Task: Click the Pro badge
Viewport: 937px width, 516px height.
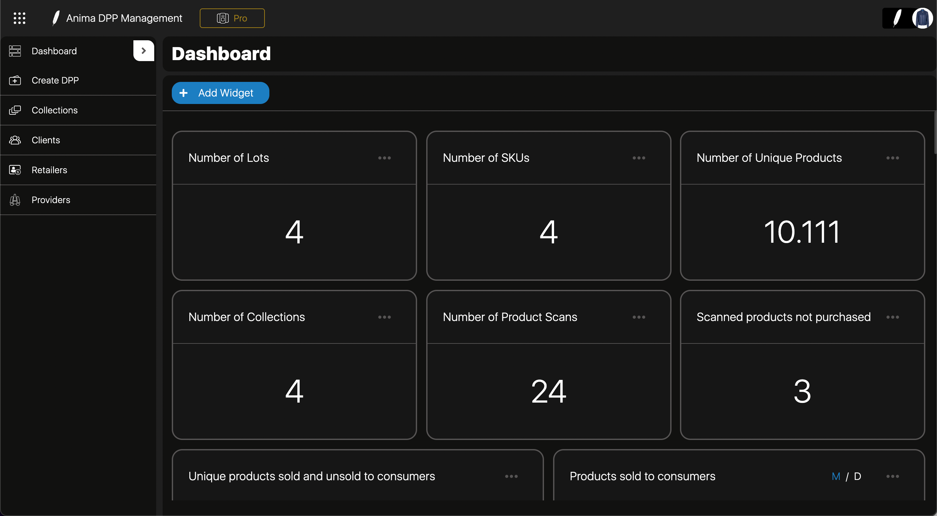Action: 232,18
